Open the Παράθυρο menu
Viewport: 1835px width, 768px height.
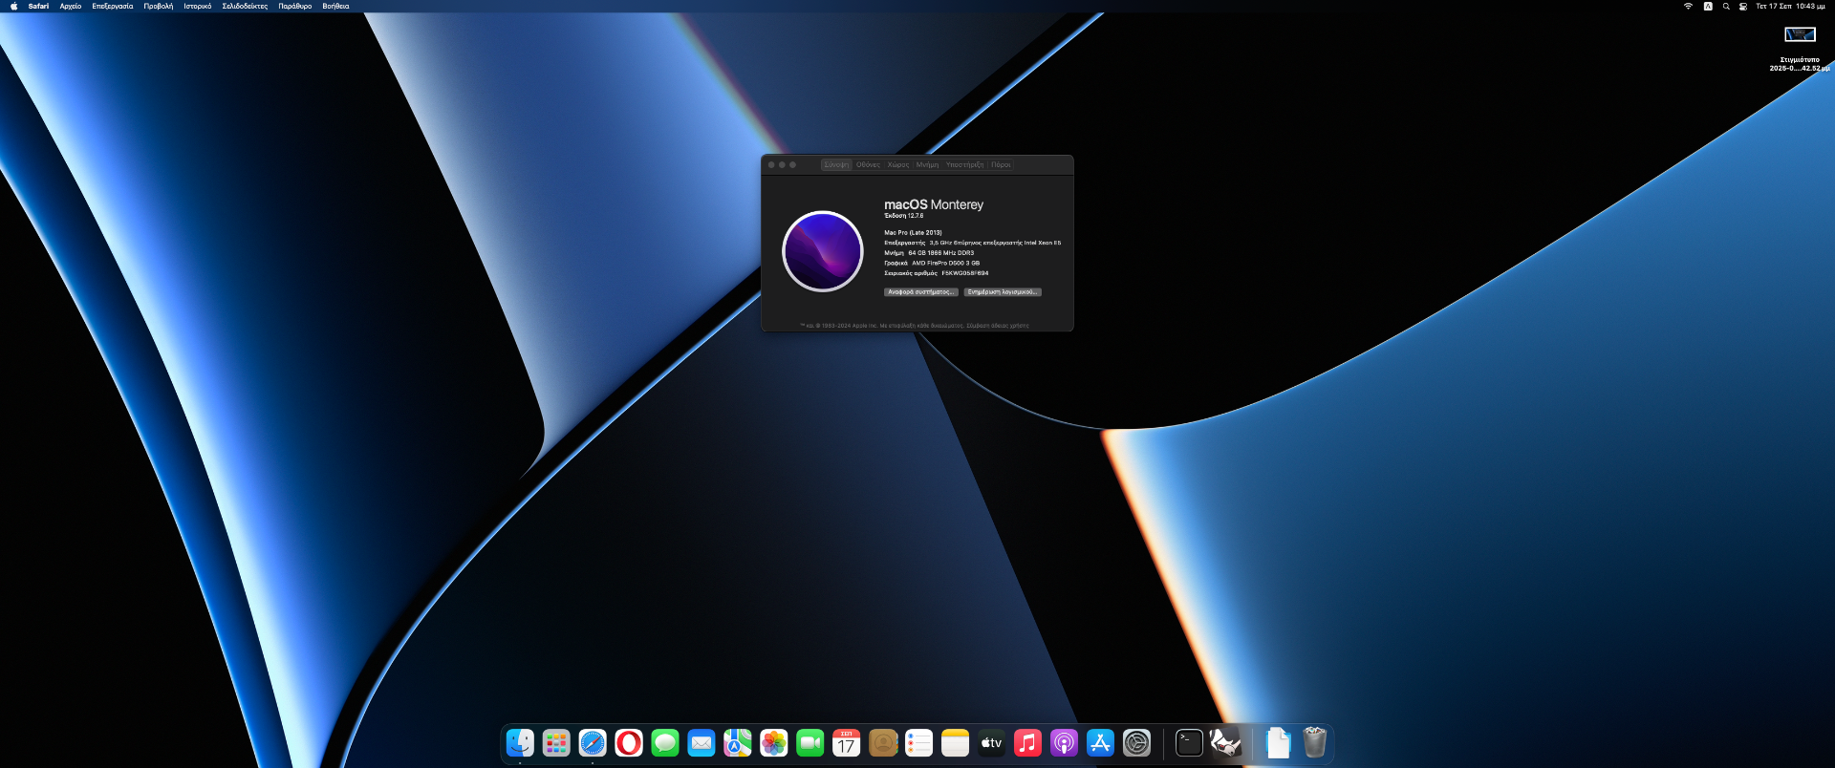(295, 6)
